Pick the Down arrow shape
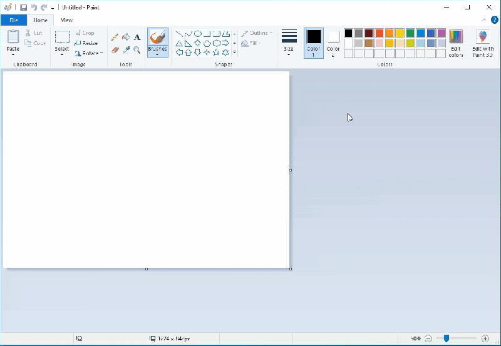This screenshot has height=346, width=501. coord(198,53)
